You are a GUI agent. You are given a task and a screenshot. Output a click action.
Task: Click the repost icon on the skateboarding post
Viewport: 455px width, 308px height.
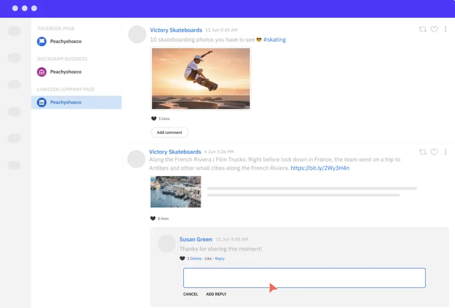click(x=423, y=29)
